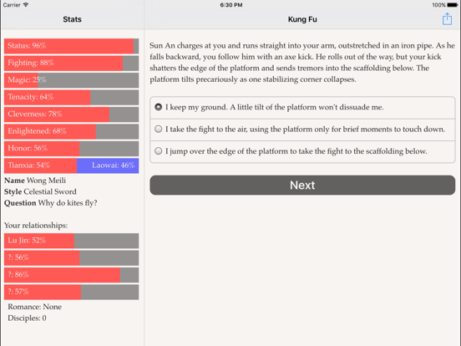Tap the Wi-Fi status icon
Viewport: 461px width, 346px height.
pyautogui.click(x=26, y=5)
